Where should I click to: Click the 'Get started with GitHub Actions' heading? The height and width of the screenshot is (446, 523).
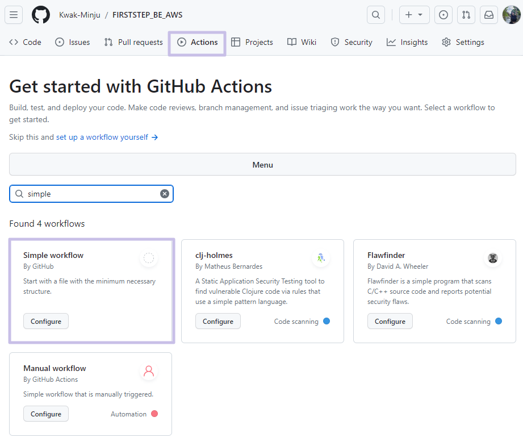(140, 86)
